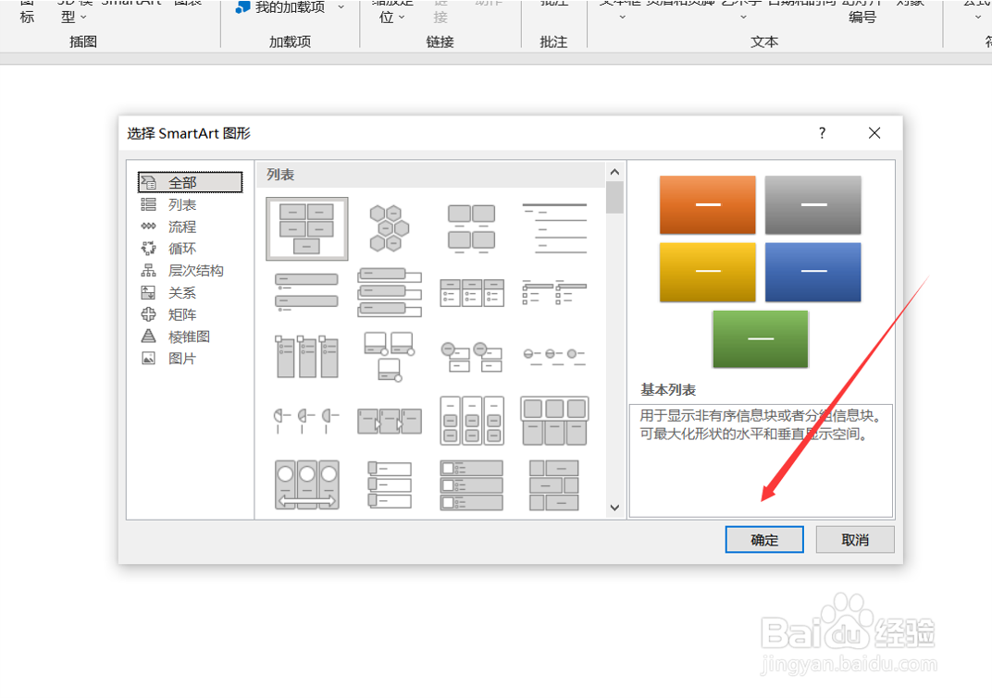
Task: Click the 幻灯片编号 ribbon command
Action: pos(862,11)
